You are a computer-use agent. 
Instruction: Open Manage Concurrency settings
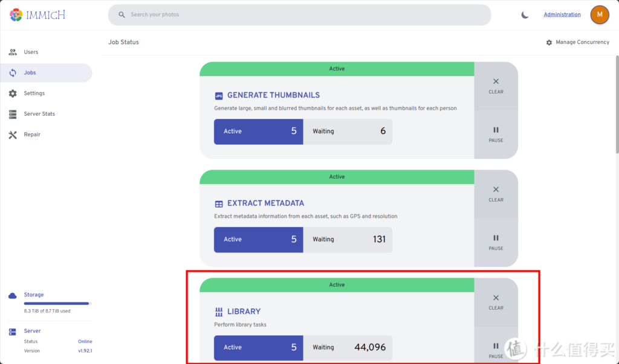pos(577,42)
